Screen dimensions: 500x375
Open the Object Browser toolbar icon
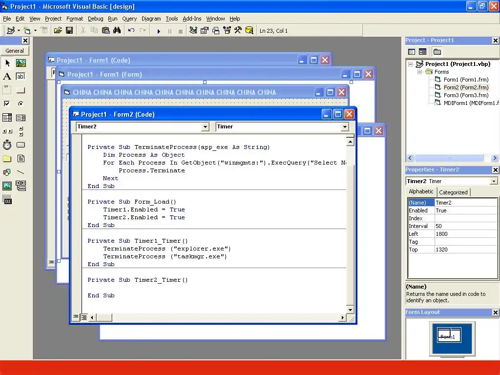click(227, 31)
